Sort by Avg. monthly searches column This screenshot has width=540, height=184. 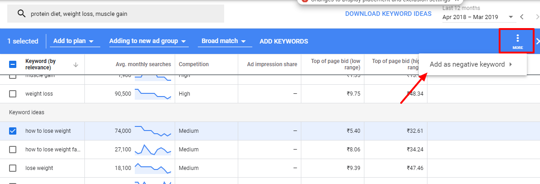[143, 64]
